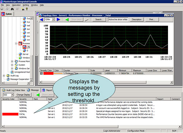Click the Login:Administrator status bar entry
Screen dimensions: 183x133
(112, 131)
